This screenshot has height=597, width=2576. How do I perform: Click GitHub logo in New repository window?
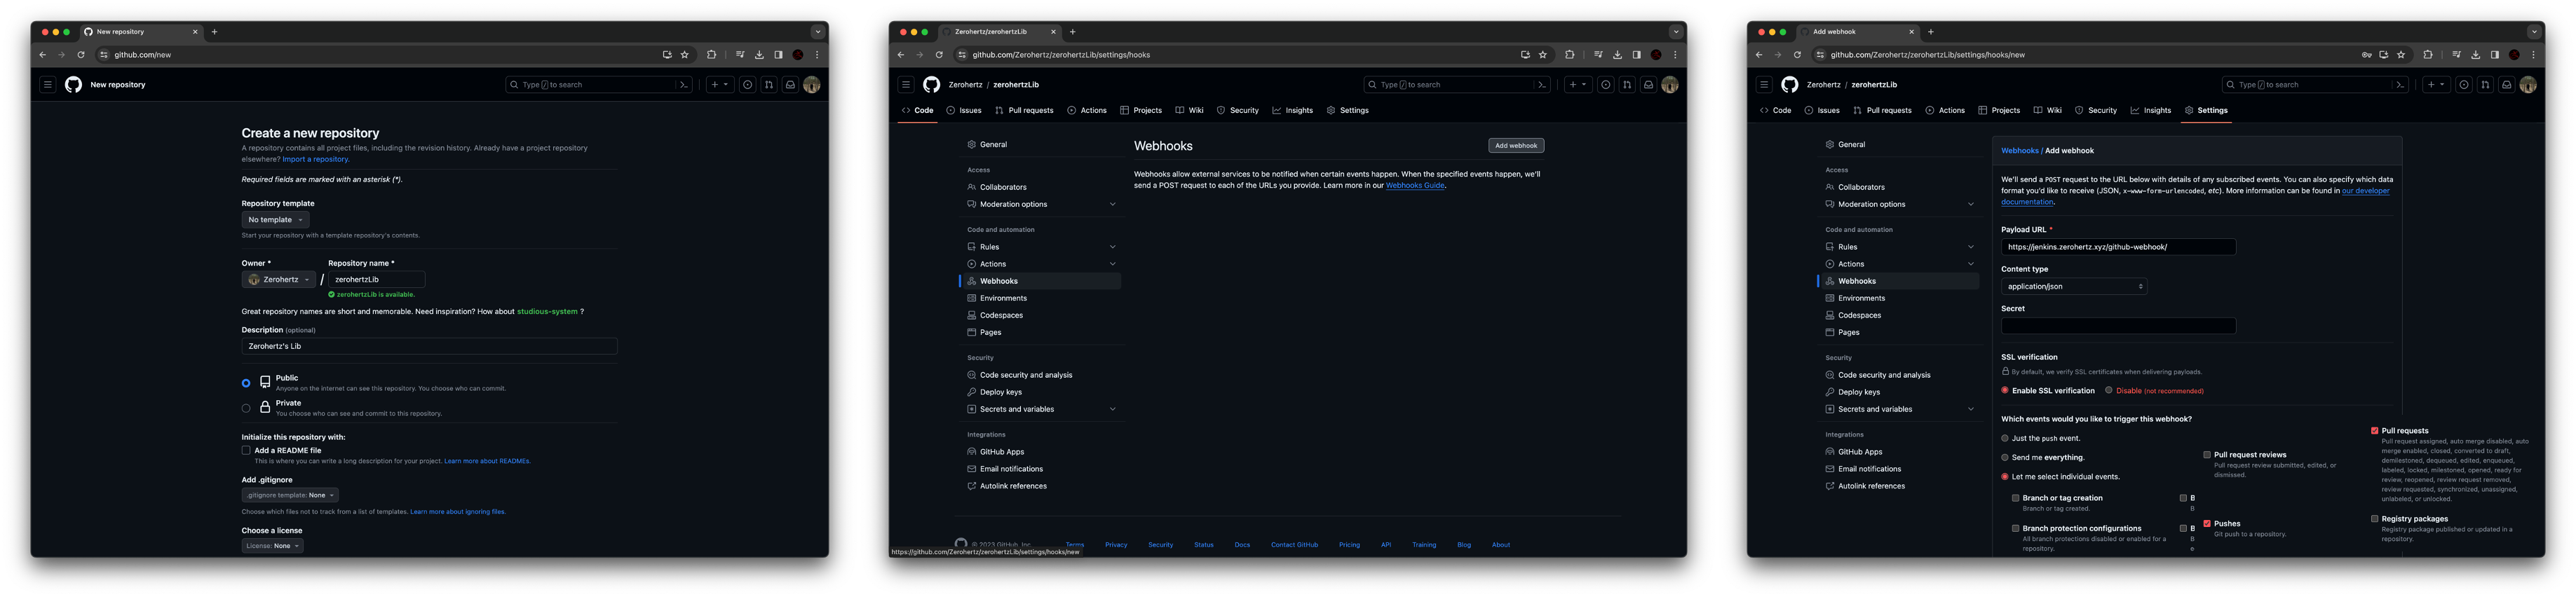coord(73,85)
